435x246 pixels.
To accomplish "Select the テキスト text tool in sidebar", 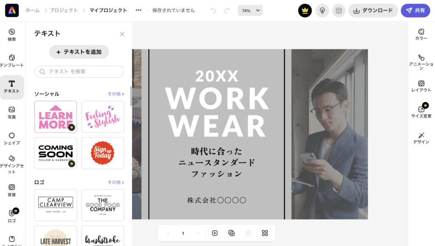I will [x=11, y=87].
